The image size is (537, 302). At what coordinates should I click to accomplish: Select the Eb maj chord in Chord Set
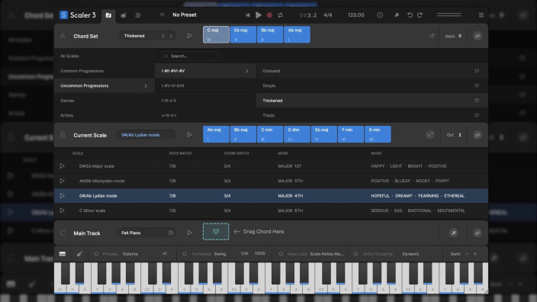click(243, 34)
